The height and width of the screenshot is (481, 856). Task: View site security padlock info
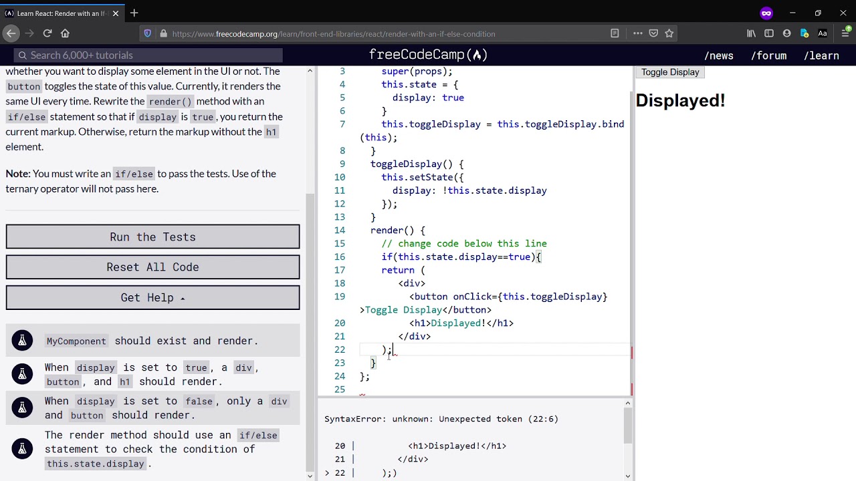[163, 33]
